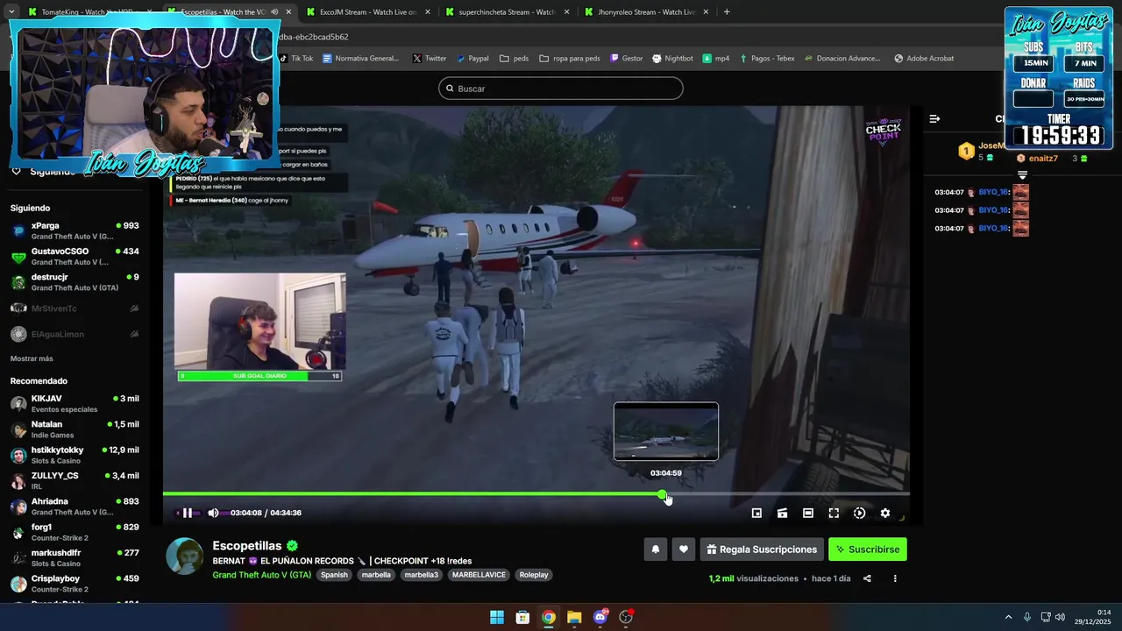This screenshot has width=1122, height=631.
Task: Select the MARBELLAVICE tag
Action: [479, 575]
